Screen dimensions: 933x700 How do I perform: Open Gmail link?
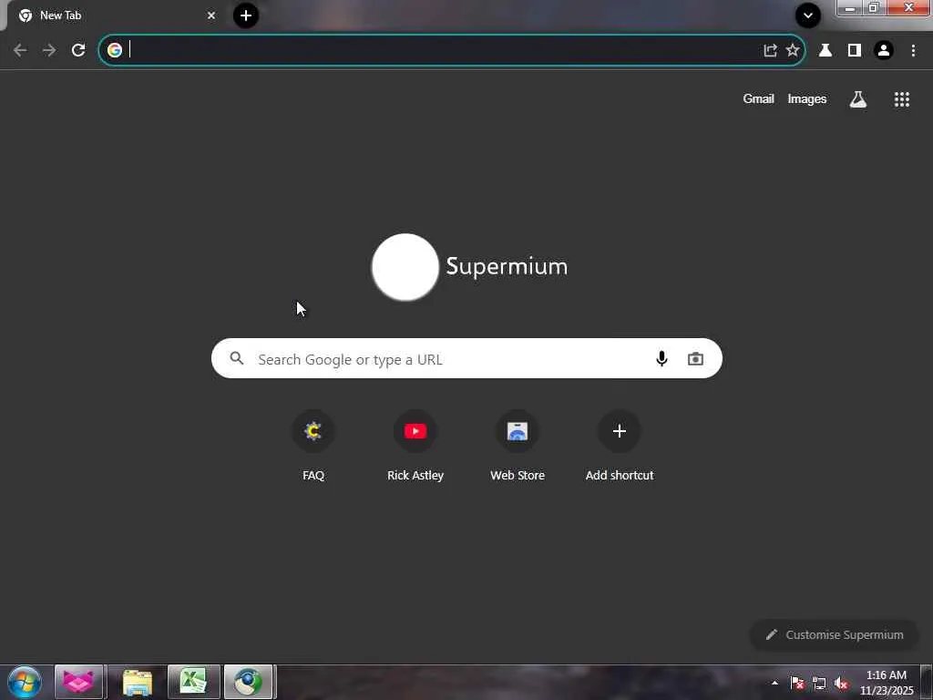pyautogui.click(x=758, y=98)
